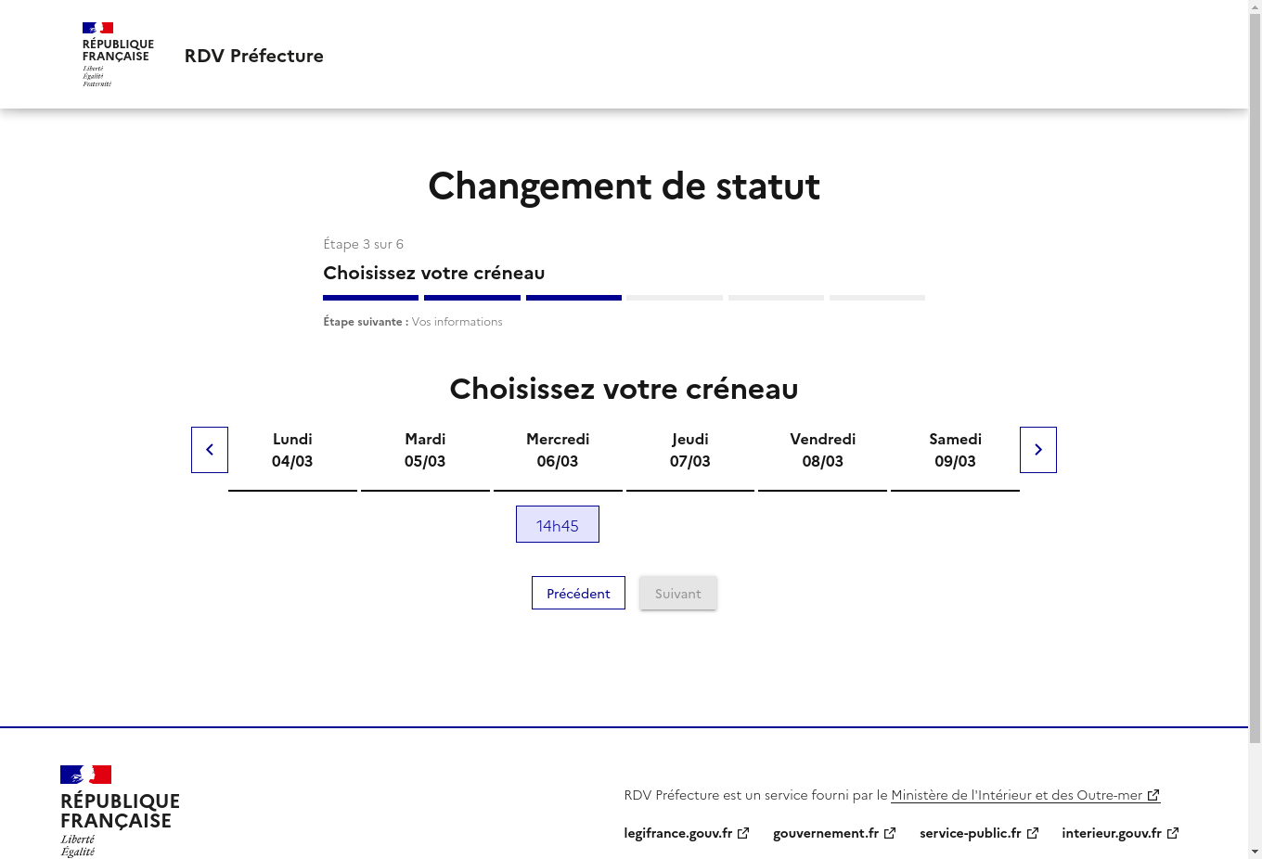This screenshot has height=859, width=1262.
Task: Click the RDV Préfecture header title
Action: coord(254,56)
